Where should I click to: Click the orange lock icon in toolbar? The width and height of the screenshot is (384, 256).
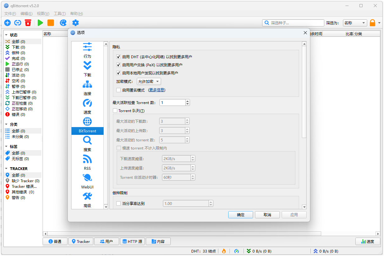click(x=372, y=23)
